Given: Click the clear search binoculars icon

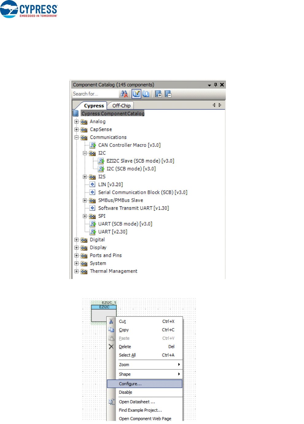Looking at the screenshot, I should click(x=124, y=94).
